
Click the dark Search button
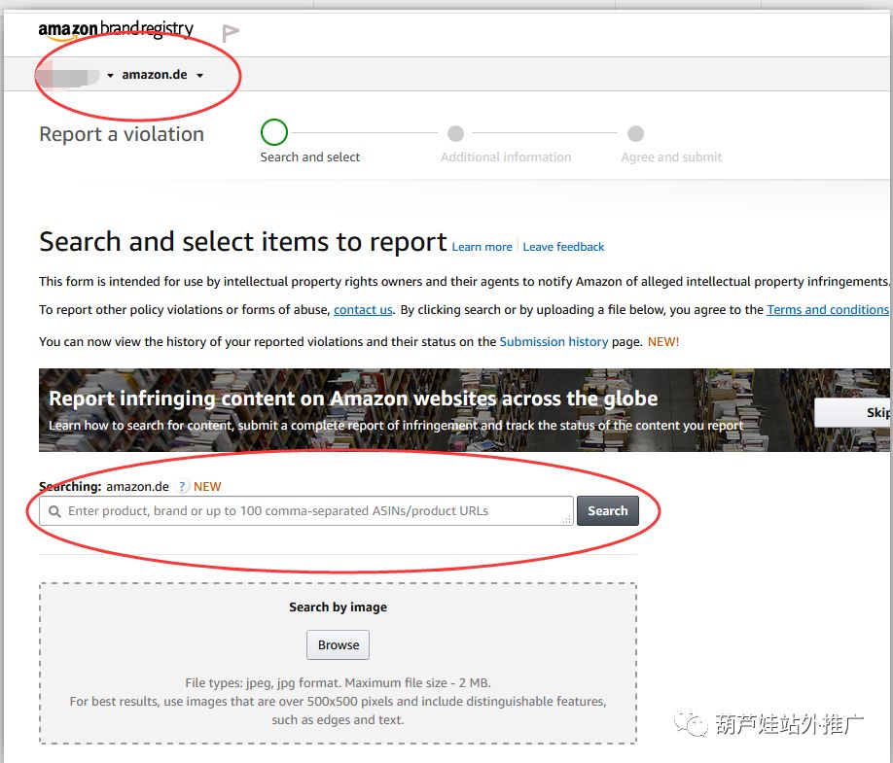608,511
